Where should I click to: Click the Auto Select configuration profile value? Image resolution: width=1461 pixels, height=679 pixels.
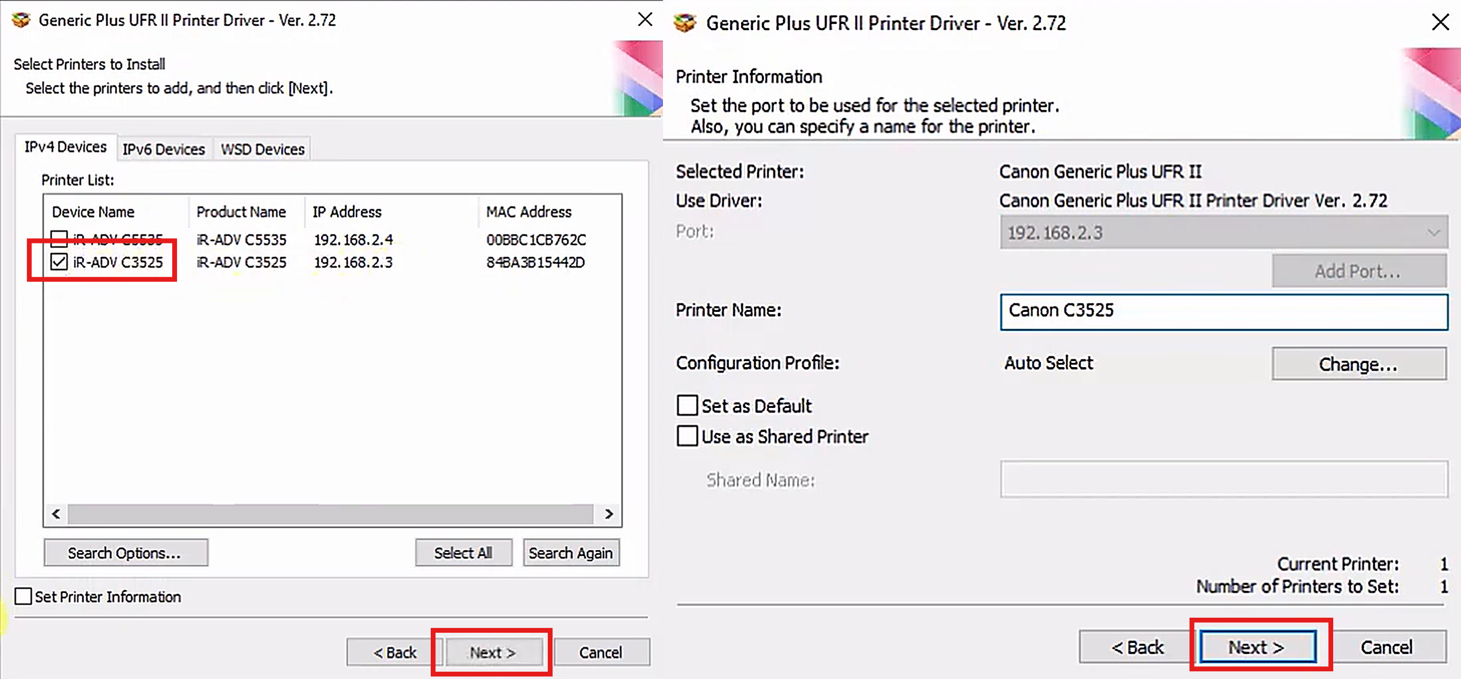(1048, 363)
